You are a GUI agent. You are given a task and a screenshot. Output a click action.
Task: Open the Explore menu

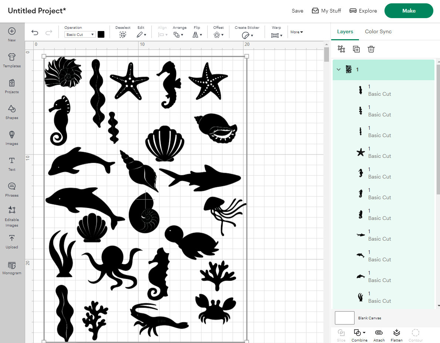[x=363, y=11]
